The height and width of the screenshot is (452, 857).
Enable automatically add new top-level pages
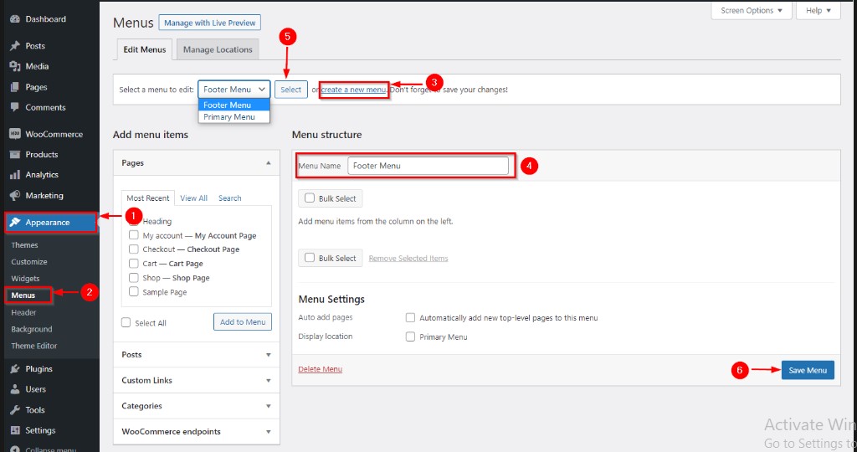pos(410,317)
